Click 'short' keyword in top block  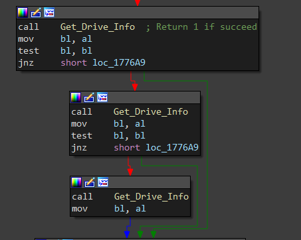click(74, 63)
